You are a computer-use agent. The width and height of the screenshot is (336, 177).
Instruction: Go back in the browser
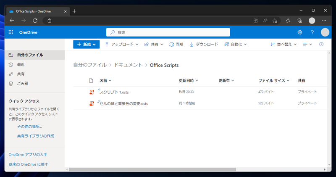coord(12,21)
